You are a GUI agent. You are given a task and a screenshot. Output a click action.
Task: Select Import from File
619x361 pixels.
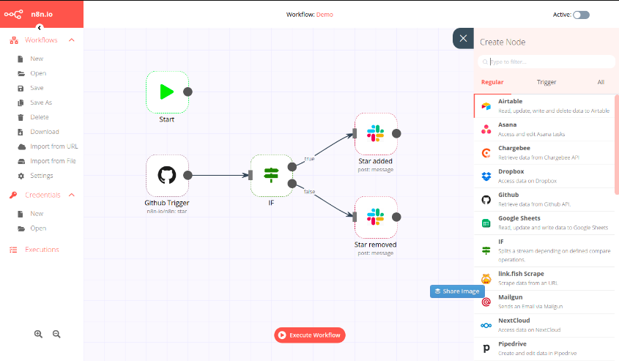[x=53, y=161]
